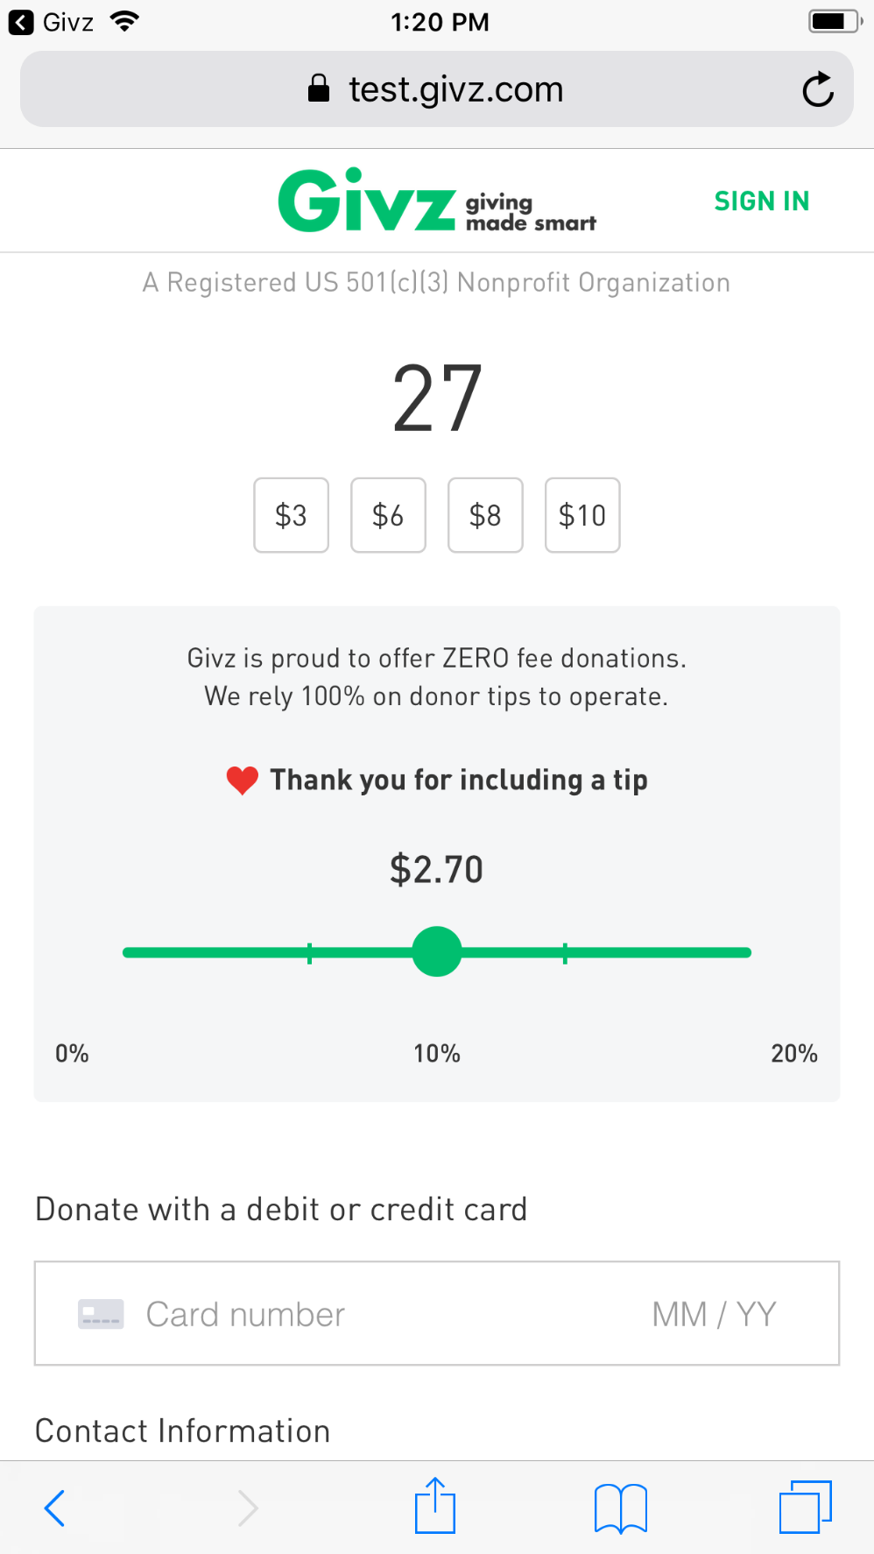The height and width of the screenshot is (1554, 874).
Task: Open the Safari share sheet icon
Action: click(x=435, y=1505)
